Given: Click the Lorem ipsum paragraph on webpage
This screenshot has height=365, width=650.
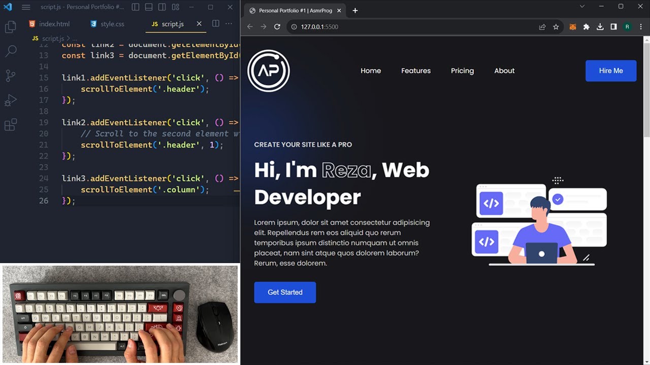Looking at the screenshot, I should coord(342,243).
